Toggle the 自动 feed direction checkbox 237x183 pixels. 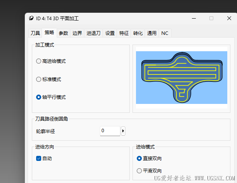(x=44, y=159)
